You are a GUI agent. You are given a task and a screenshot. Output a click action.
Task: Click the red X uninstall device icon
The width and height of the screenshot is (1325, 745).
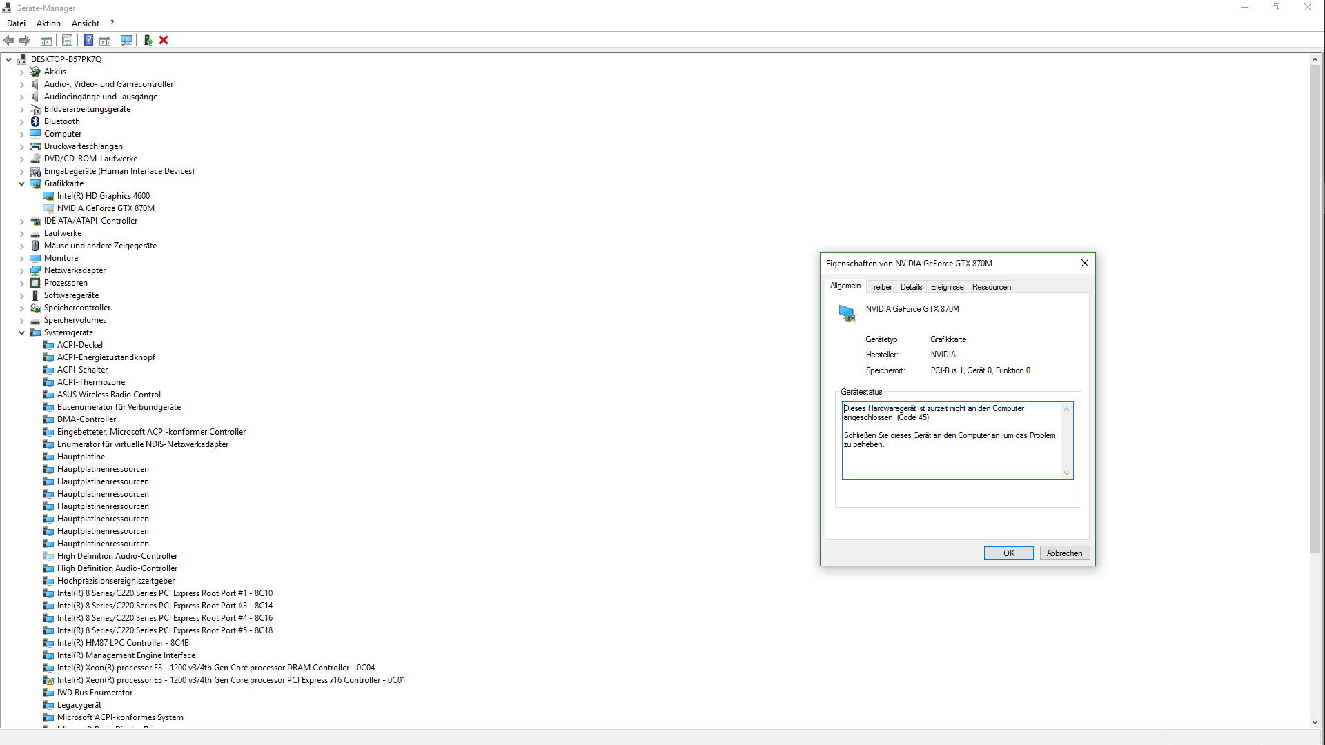[164, 40]
